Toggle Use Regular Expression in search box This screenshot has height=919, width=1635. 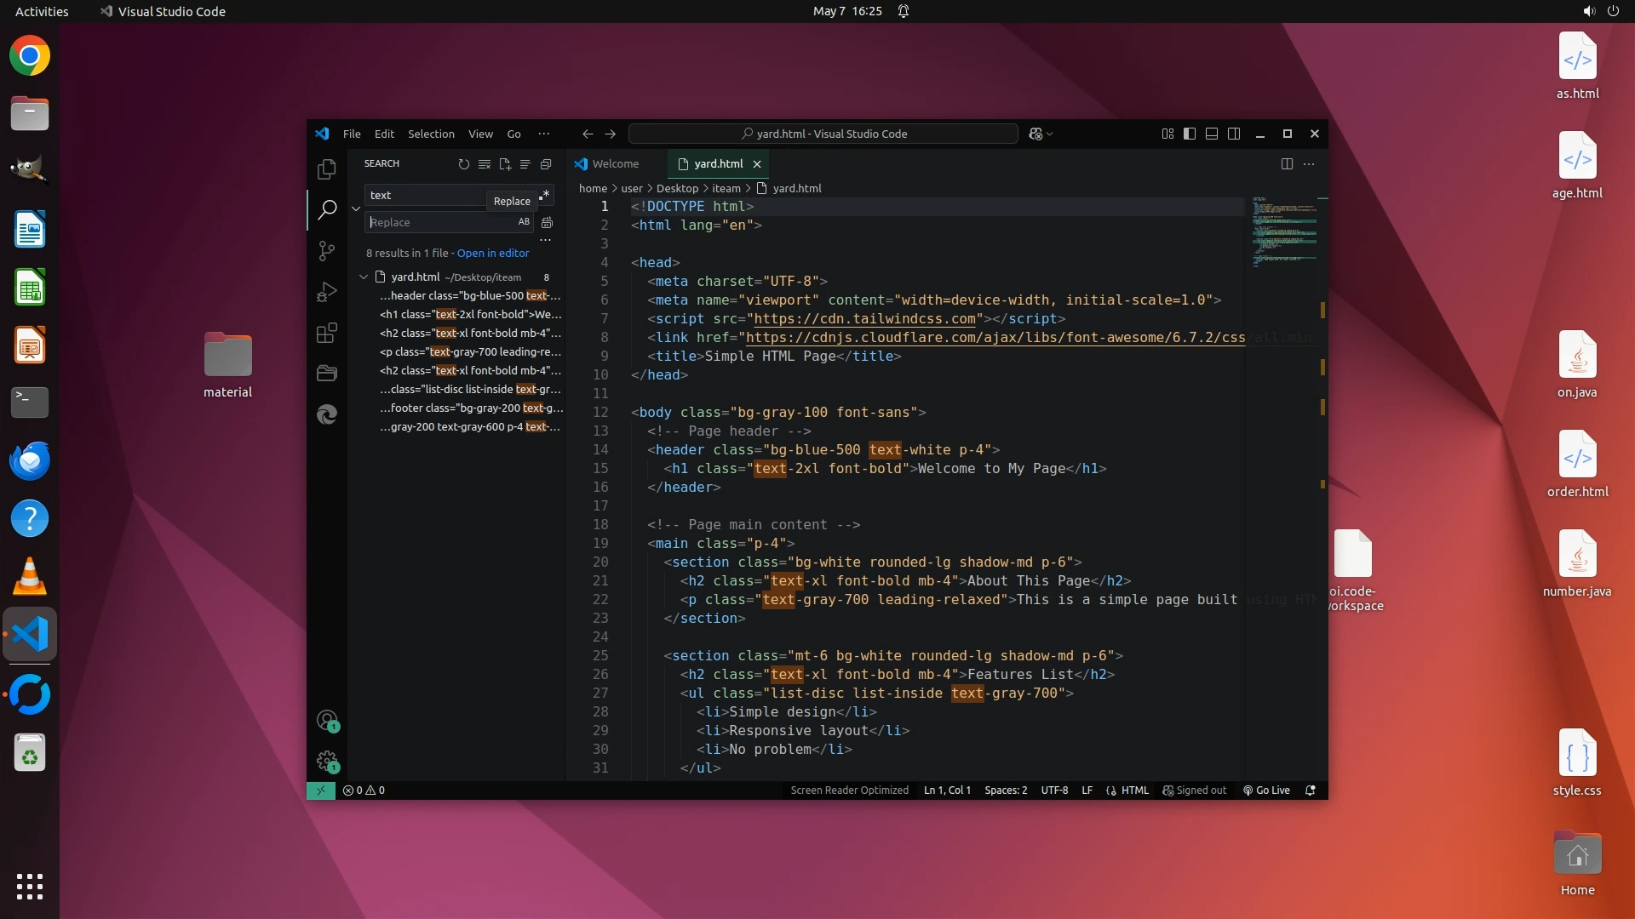(545, 195)
